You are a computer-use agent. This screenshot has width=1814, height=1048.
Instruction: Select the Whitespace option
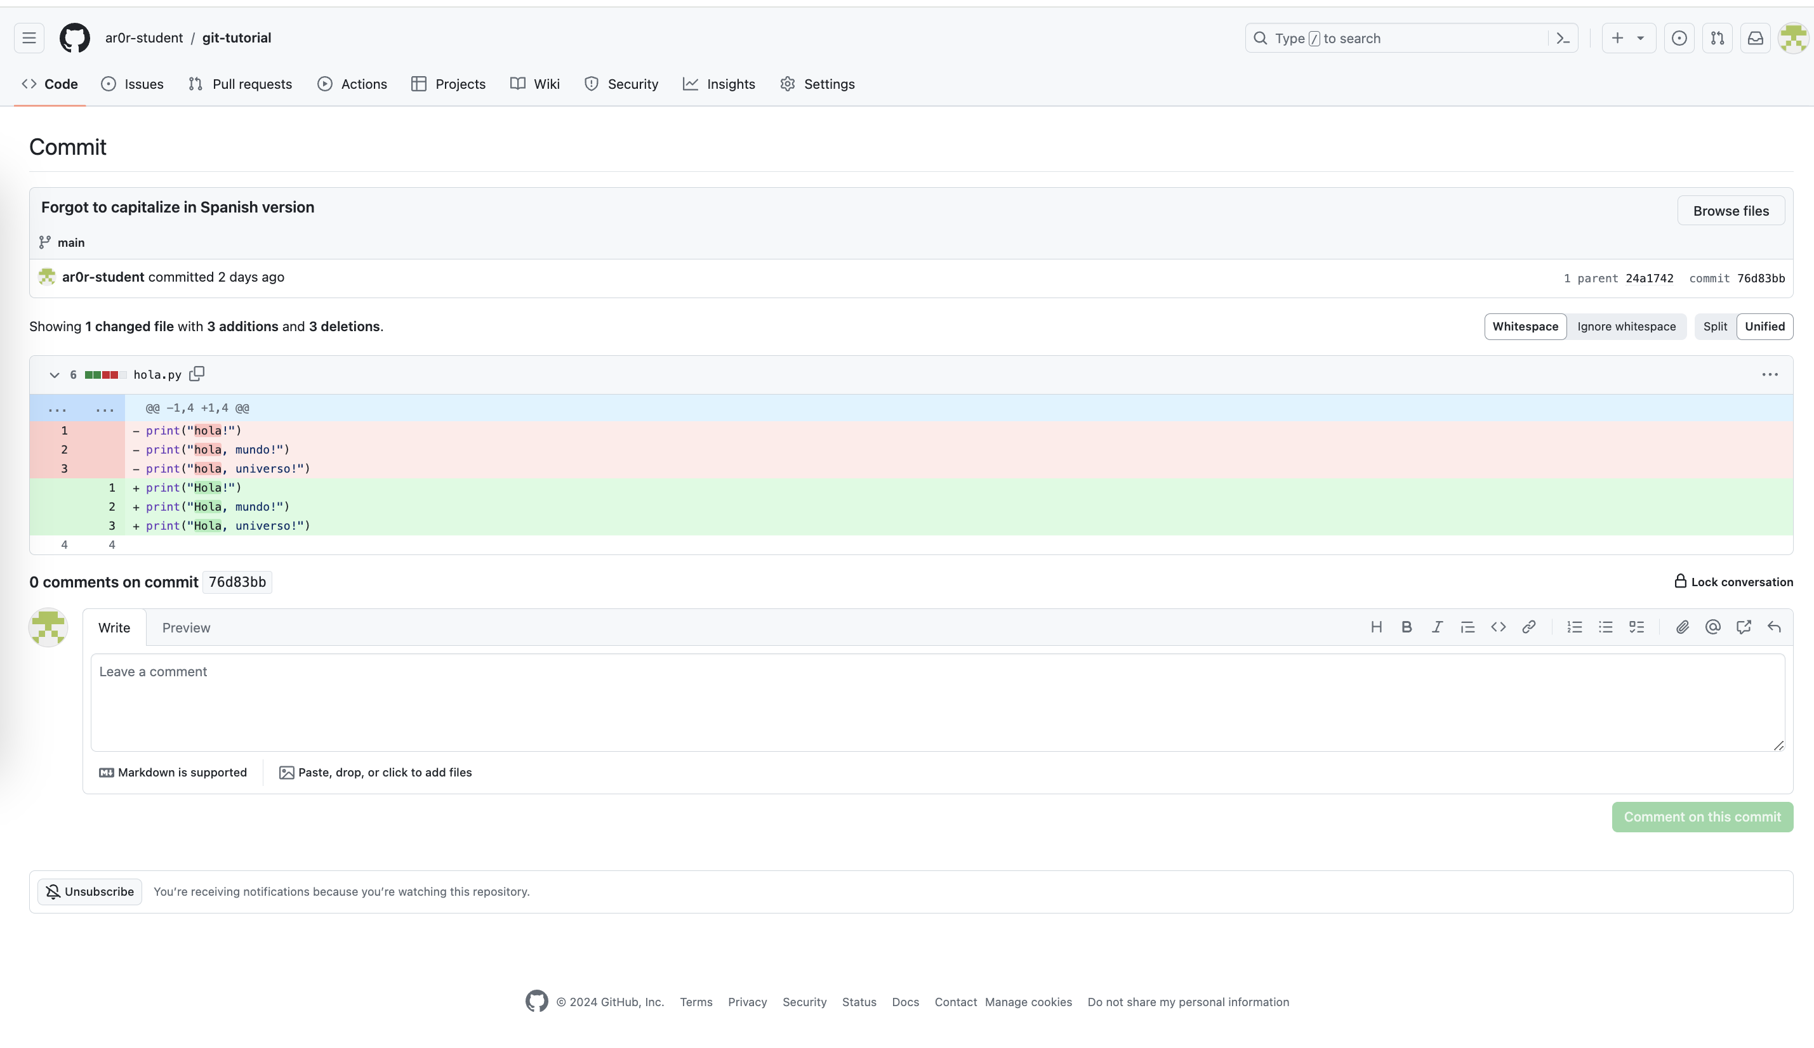1525,327
